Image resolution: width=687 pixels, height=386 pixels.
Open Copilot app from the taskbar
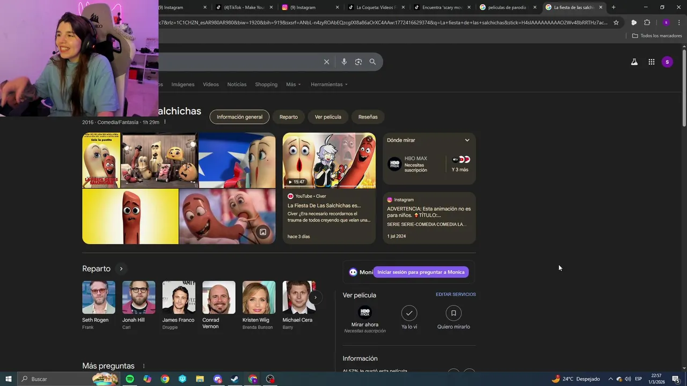pos(147,379)
